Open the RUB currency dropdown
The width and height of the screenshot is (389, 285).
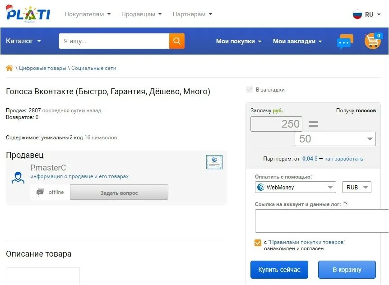pyautogui.click(x=357, y=187)
